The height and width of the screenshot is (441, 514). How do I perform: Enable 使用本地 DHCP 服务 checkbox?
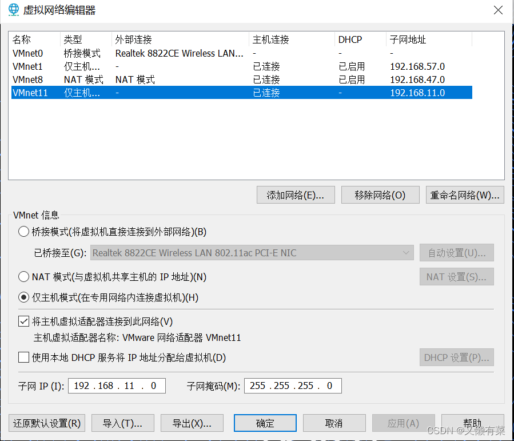point(23,357)
